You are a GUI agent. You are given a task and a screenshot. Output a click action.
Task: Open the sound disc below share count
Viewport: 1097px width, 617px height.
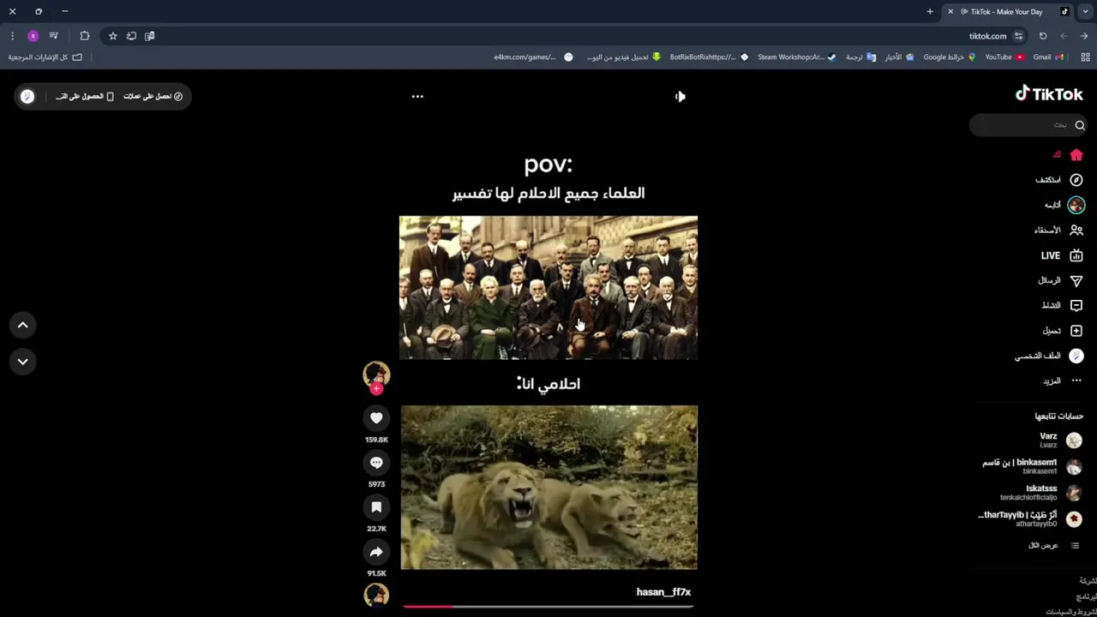376,595
